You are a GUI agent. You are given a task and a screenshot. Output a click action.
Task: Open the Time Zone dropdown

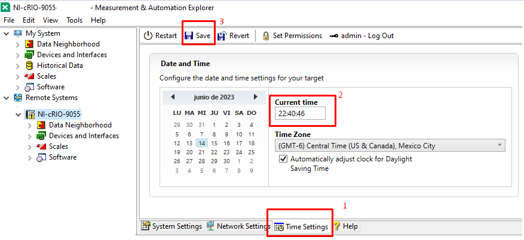[x=390, y=145]
